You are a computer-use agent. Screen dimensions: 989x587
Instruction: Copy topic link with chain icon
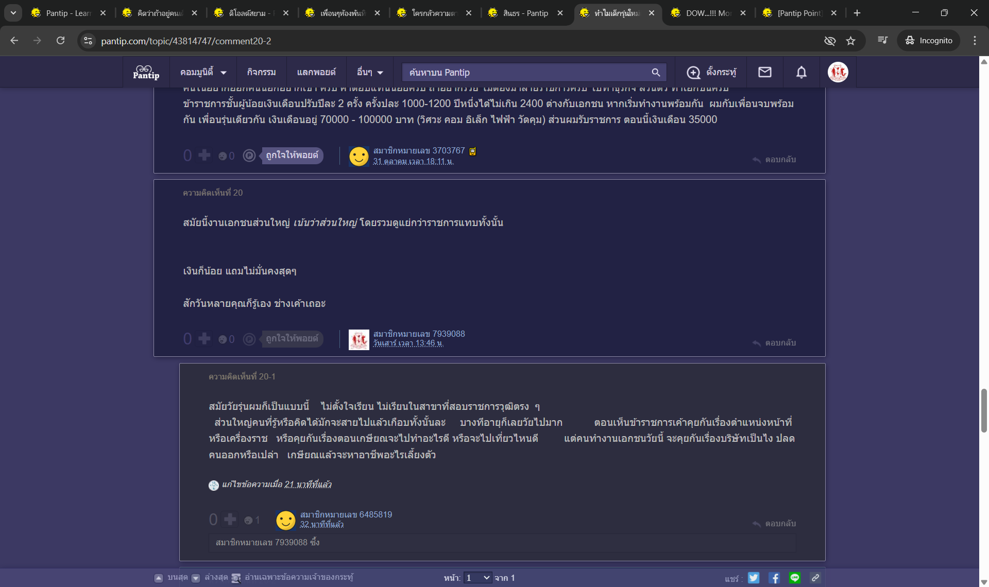tap(815, 578)
